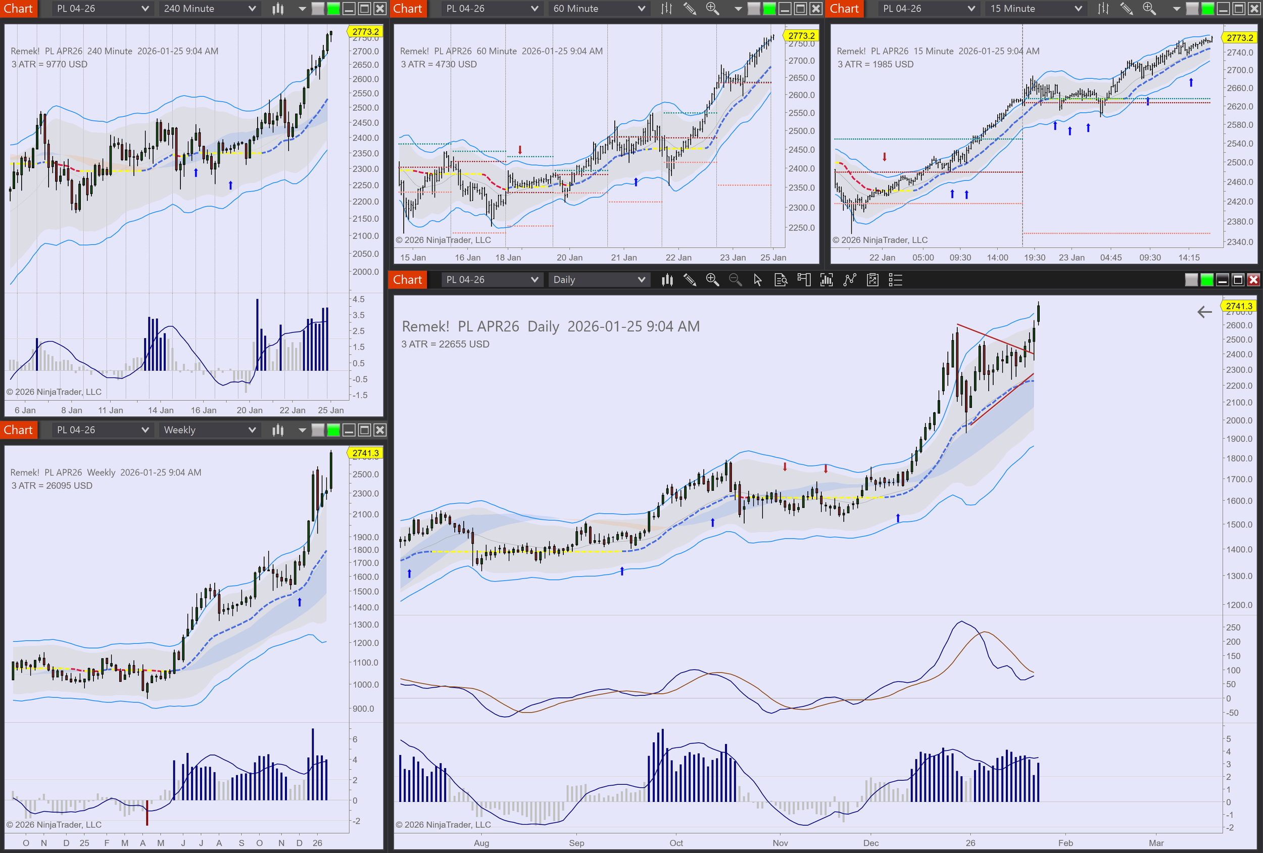Open drawing tools pencil in Daily chart toolbar
Viewport: 1263px width, 853px height.
pyautogui.click(x=690, y=280)
